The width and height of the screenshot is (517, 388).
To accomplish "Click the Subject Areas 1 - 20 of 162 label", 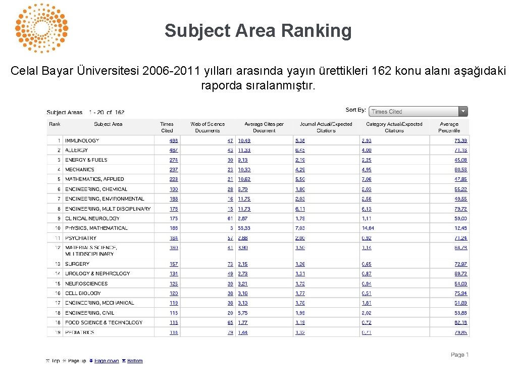I will point(85,112).
